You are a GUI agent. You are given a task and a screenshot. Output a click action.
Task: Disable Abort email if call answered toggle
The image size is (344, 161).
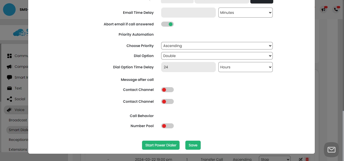pyautogui.click(x=167, y=24)
